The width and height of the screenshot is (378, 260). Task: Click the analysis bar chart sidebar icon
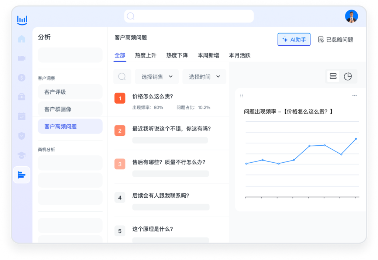point(22,175)
